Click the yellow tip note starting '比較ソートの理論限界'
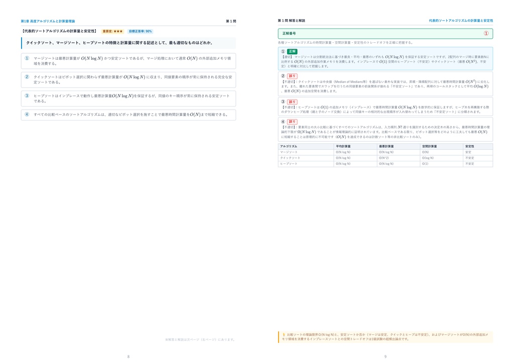This screenshot has height=364, width=514. click(x=385, y=337)
